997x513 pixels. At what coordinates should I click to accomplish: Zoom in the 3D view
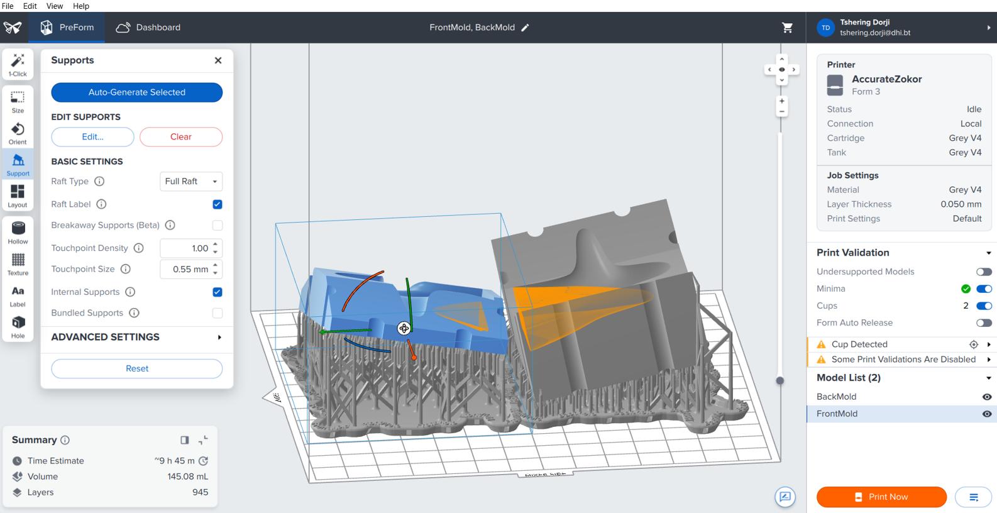pos(782,101)
